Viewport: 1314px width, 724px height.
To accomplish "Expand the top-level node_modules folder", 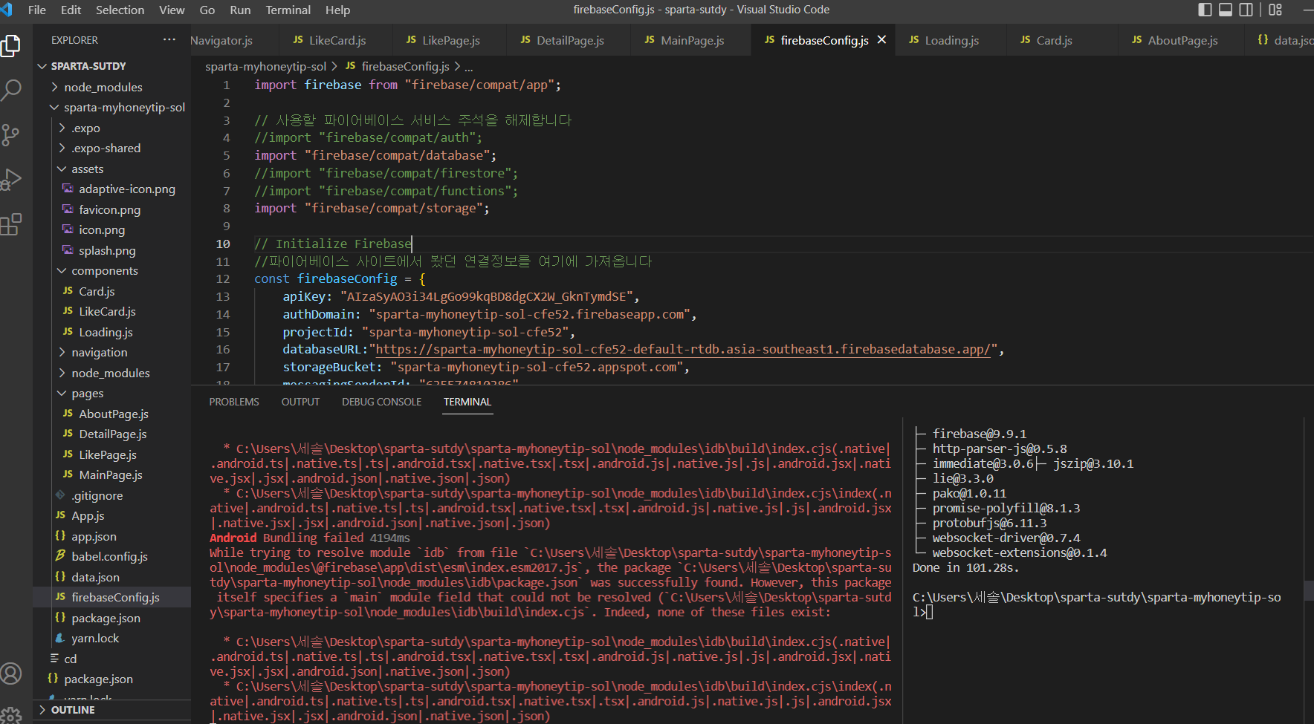I will point(54,87).
